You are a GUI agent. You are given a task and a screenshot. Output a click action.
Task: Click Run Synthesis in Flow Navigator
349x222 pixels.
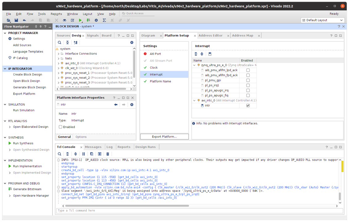23,143
